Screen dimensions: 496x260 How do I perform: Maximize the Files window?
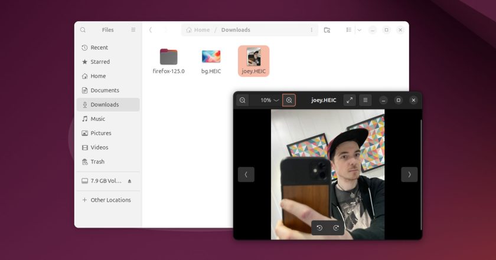(x=386, y=30)
